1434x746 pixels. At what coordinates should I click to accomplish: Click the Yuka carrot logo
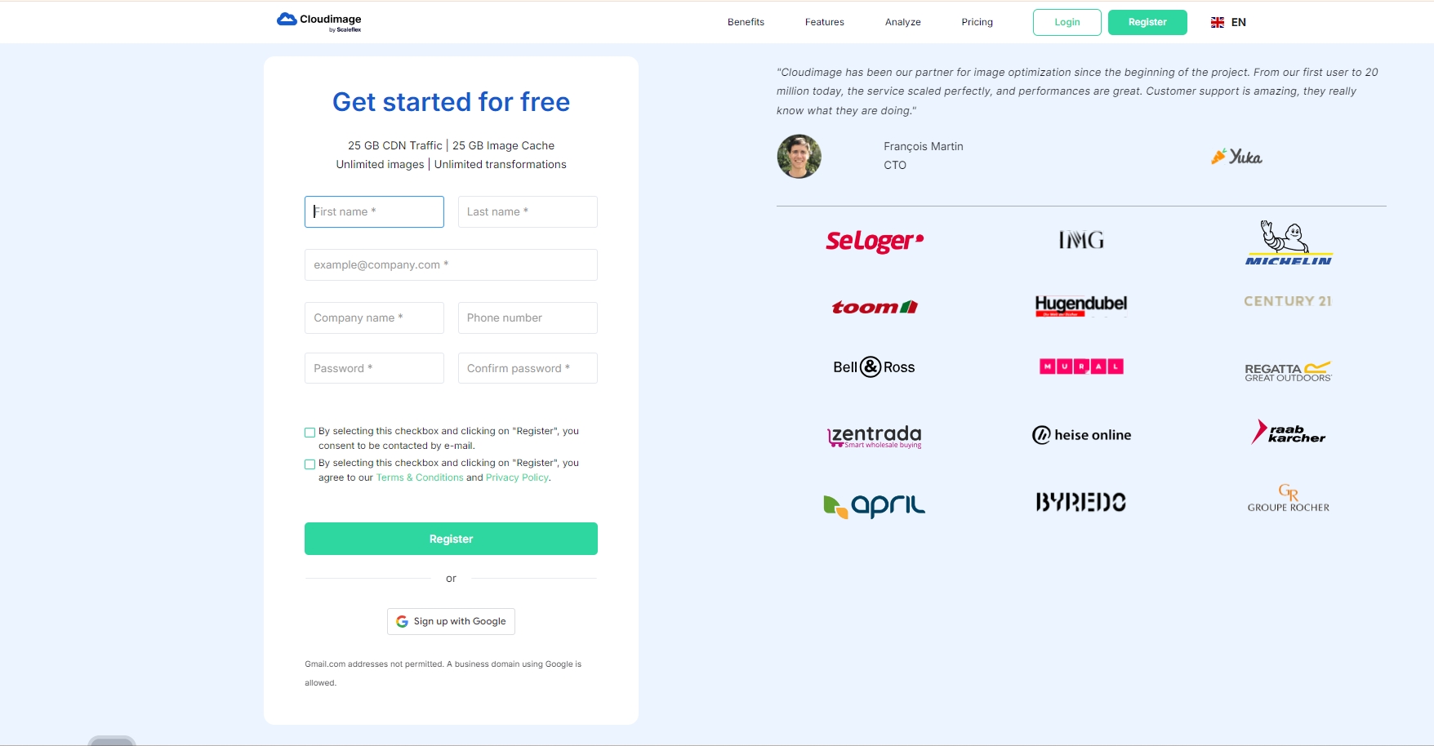tap(1236, 157)
